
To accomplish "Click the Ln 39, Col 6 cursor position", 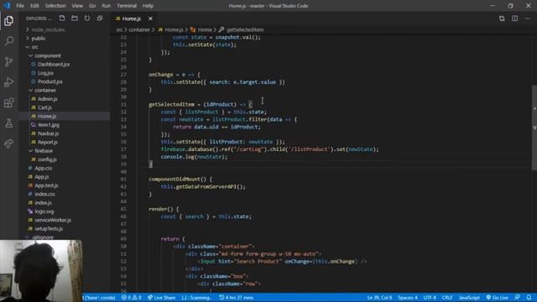I will click(x=379, y=298).
